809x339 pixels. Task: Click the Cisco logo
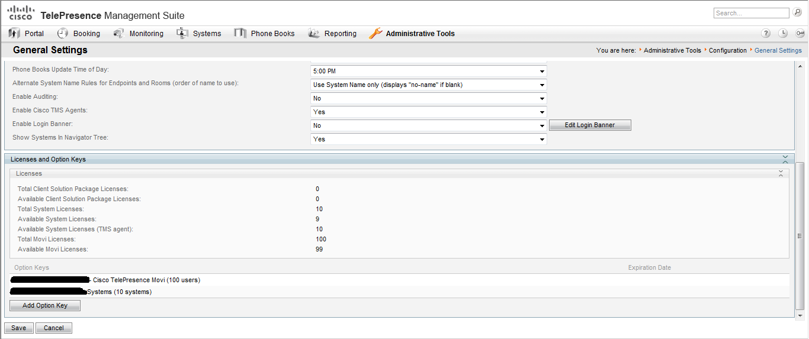click(21, 13)
